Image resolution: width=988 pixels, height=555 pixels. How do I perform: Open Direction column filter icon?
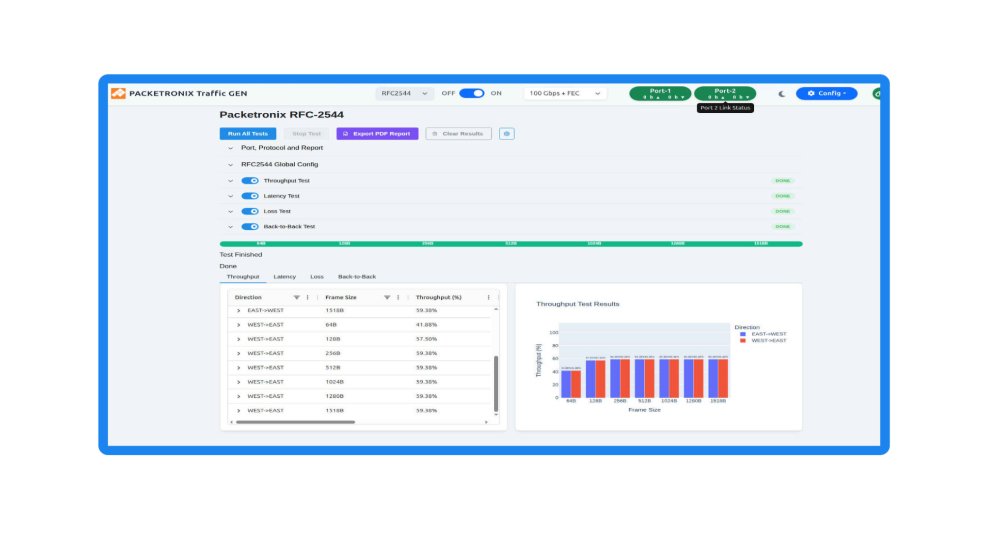(x=296, y=297)
